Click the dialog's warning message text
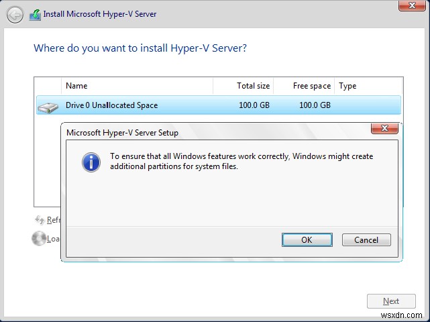The width and height of the screenshot is (430, 322). tap(241, 162)
